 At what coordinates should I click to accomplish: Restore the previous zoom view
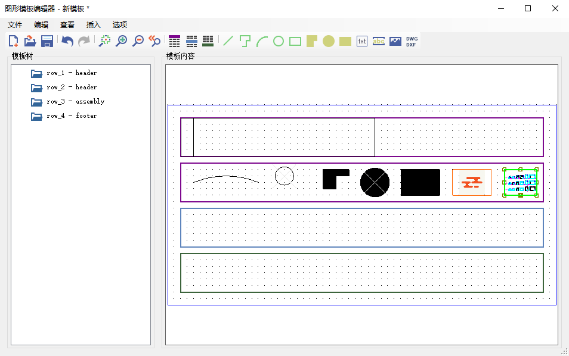[x=154, y=41]
